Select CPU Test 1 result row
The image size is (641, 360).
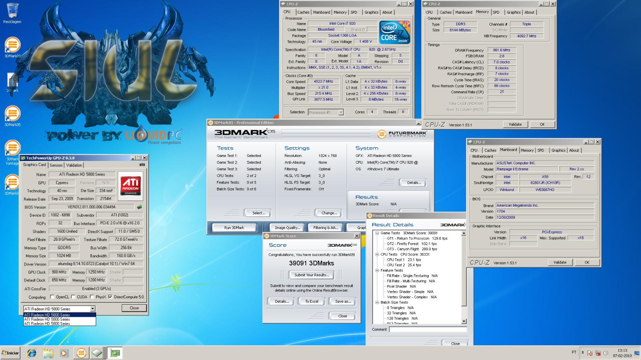click(404, 260)
